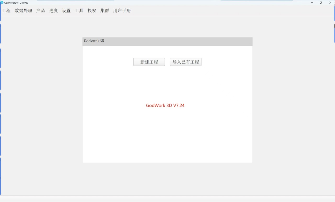Restore down the Godwork3D window
Image resolution: width=335 pixels, height=202 pixels.
tap(321, 3)
